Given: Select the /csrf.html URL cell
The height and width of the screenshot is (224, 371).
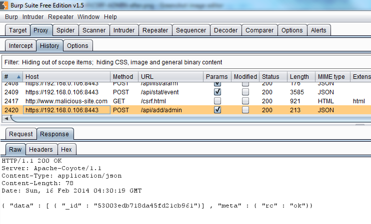Looking at the screenshot, I should tap(153, 101).
